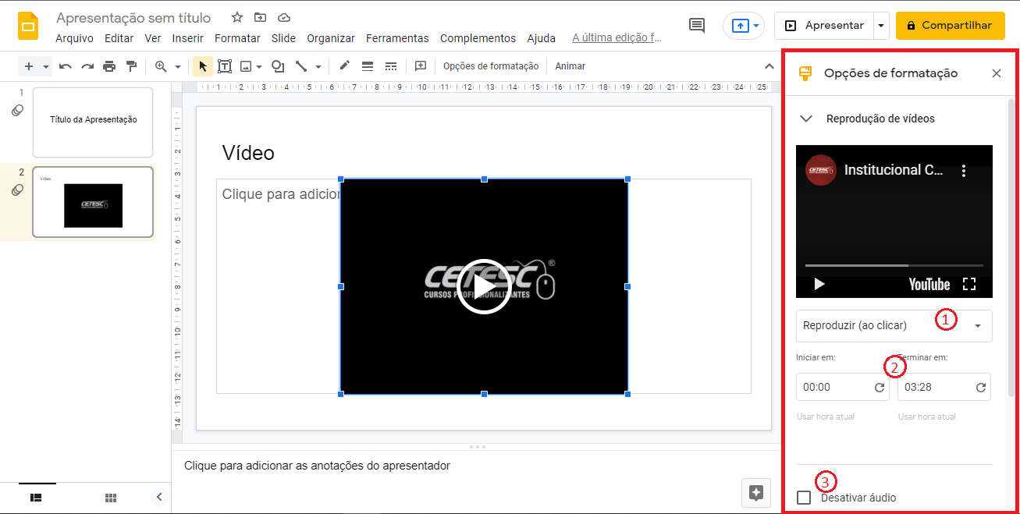Open the Apresentar options dropdown arrow
Viewport: 1020px width, 514px height.
pyautogui.click(x=881, y=26)
